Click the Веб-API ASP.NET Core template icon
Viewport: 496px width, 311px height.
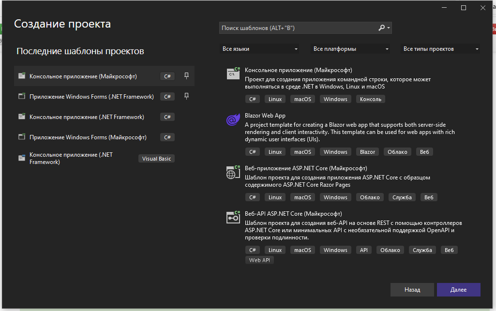click(233, 218)
